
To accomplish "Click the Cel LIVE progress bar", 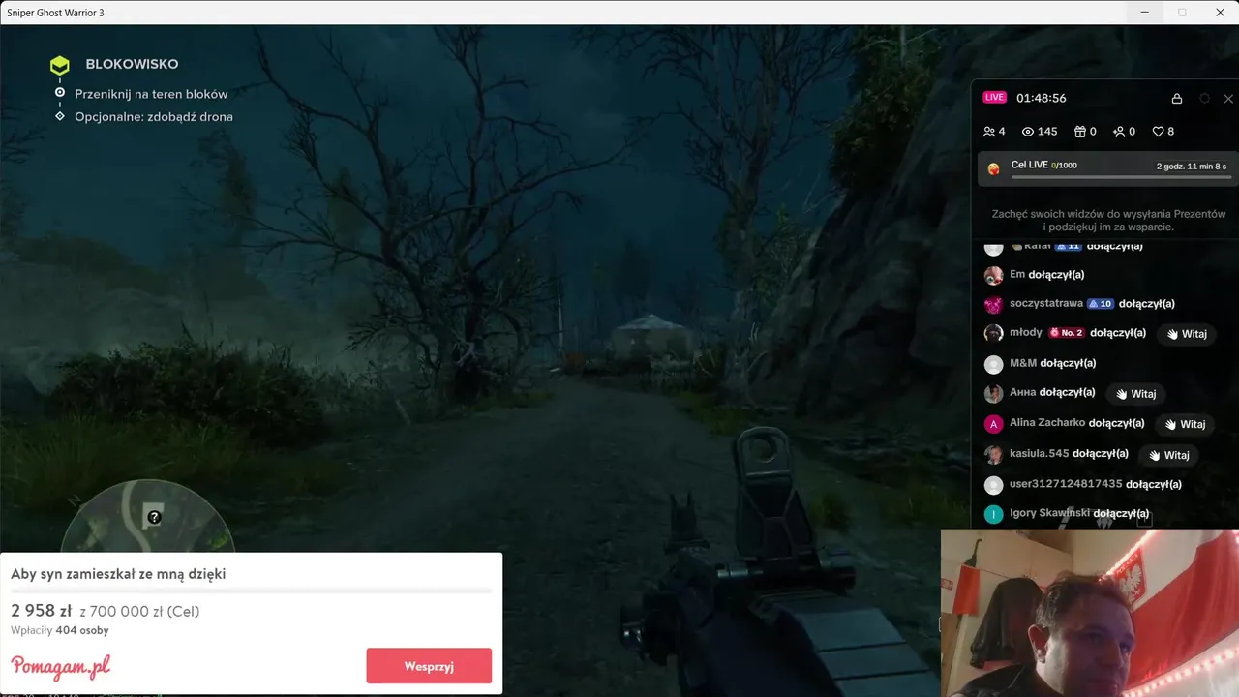I will [1121, 177].
